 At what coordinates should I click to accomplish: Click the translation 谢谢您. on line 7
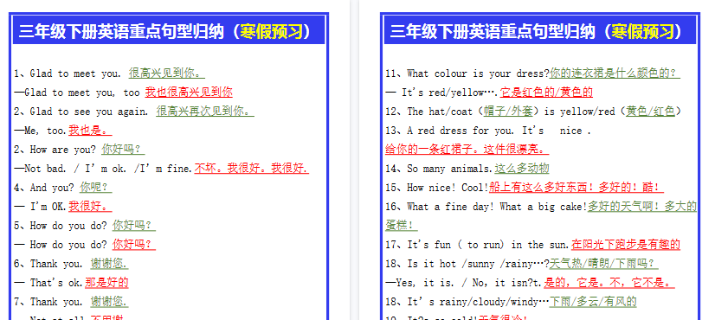click(x=109, y=302)
